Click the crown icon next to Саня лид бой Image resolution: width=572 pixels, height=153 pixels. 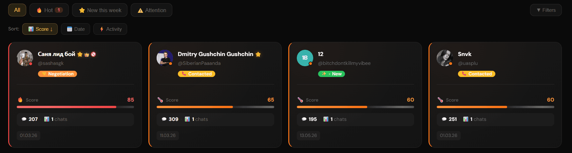click(86, 54)
